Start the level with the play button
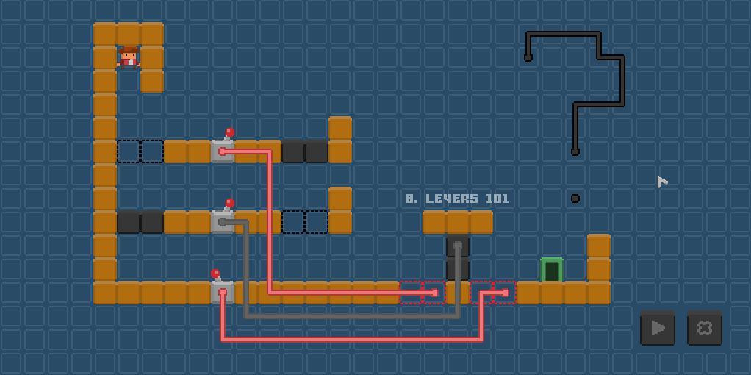Screen dimensions: 751x375 (658, 328)
